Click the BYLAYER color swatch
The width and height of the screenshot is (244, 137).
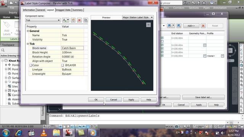point(63,65)
